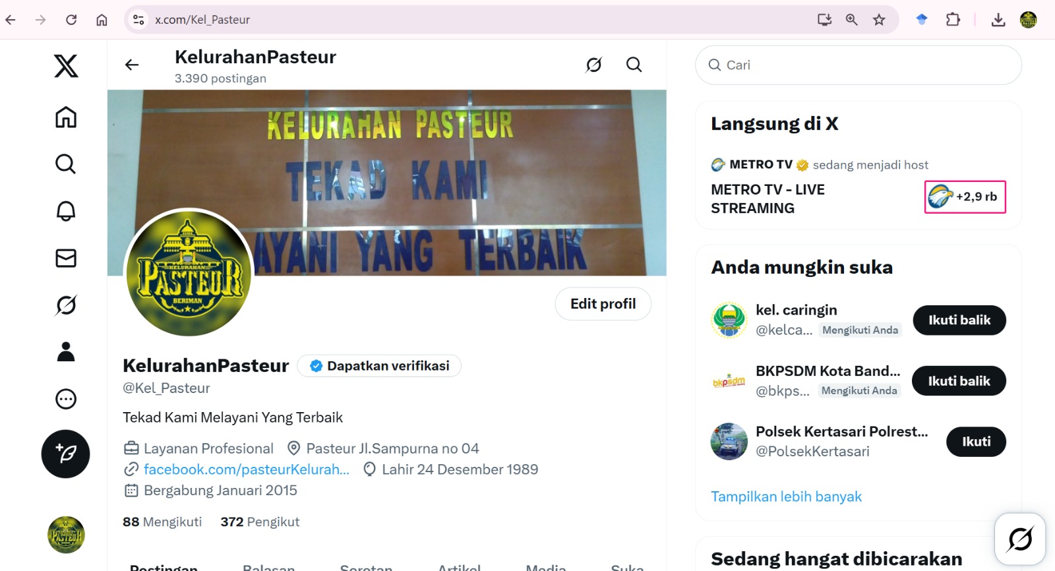Expand Tampilkan lebih banyak suggestions
Screen dimensions: 1055x571
786,496
